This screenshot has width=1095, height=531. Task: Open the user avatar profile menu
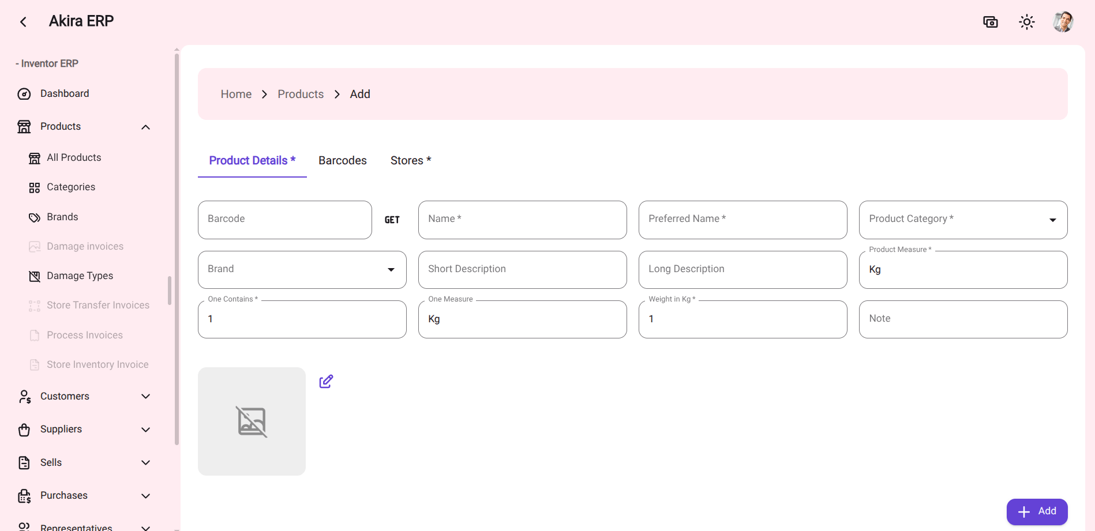(x=1063, y=22)
